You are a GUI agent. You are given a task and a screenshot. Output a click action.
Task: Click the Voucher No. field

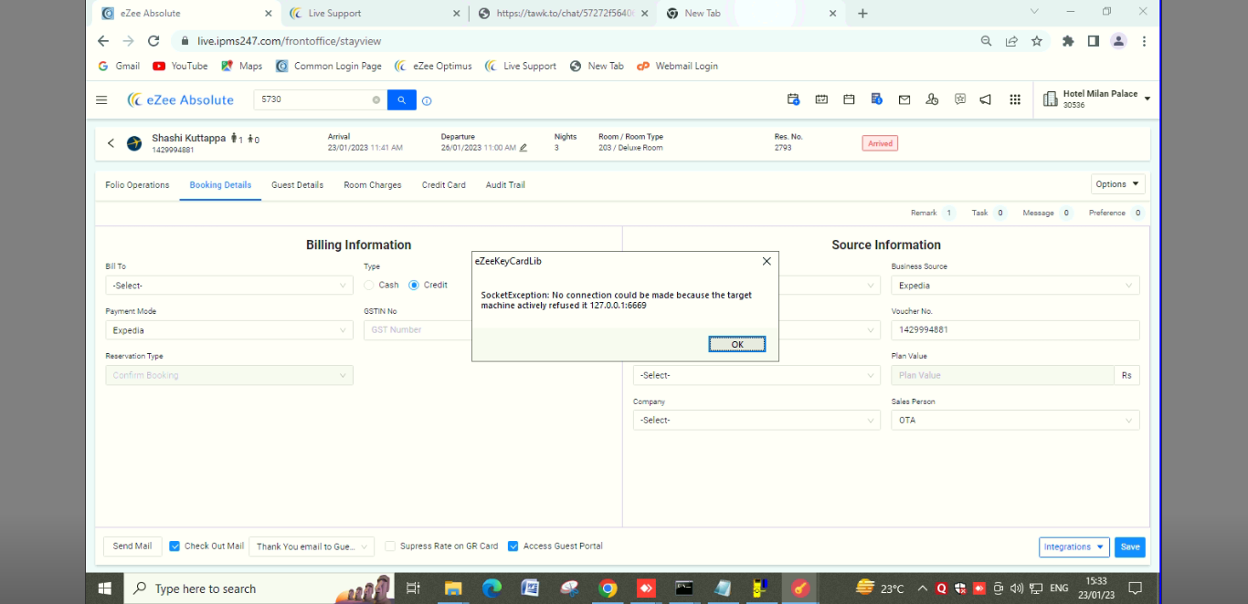click(1015, 330)
